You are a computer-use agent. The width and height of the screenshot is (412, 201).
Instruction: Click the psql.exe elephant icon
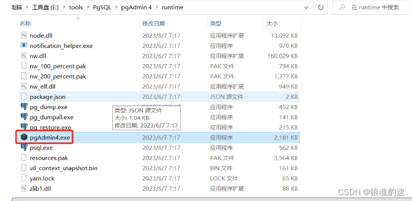[24, 148]
